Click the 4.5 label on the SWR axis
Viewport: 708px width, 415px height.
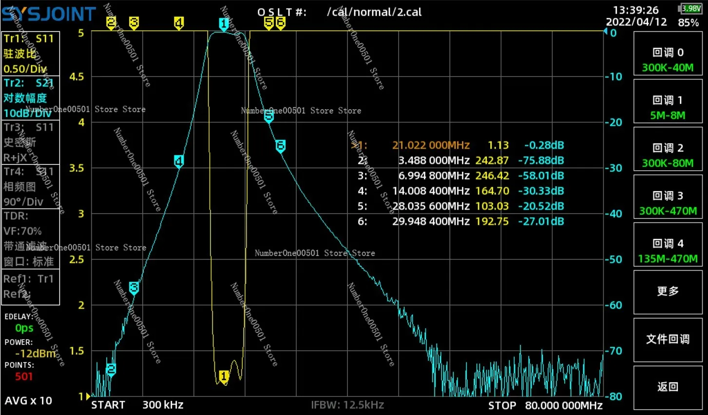(x=77, y=77)
